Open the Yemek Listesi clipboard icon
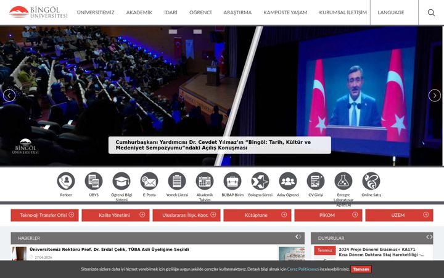This screenshot has height=278, width=444. pos(177,181)
